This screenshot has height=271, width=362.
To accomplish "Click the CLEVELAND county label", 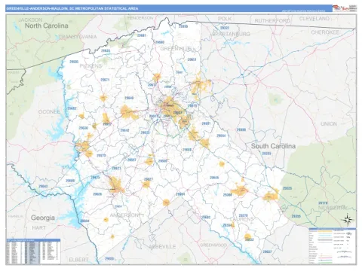I will click(314, 19).
